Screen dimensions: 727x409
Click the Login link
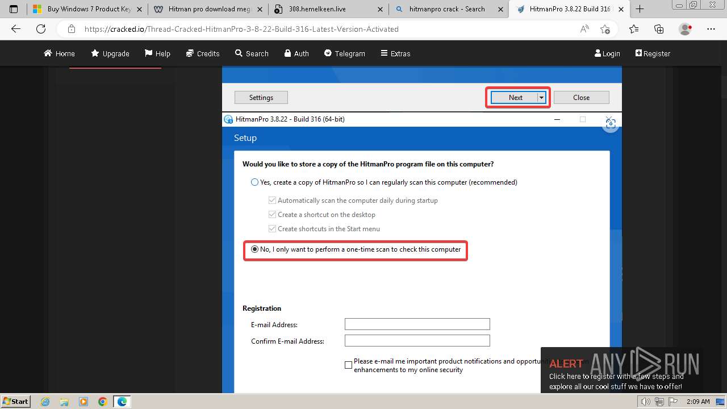607,53
